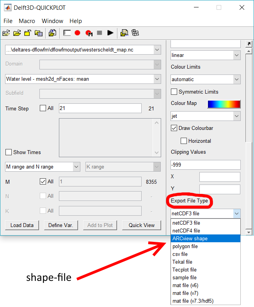
Task: Select ARCview shape from export list
Action: point(190,238)
